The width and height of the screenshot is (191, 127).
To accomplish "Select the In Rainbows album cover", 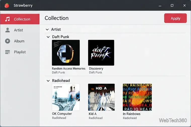I will [137, 97].
